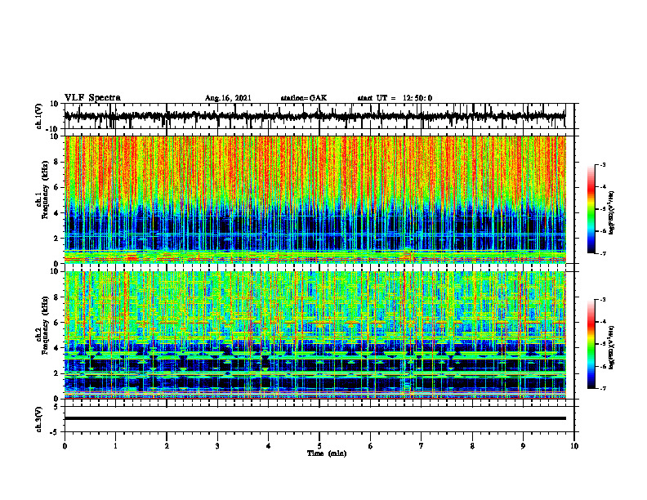Click the "-3" label on ch.2 color bar
Image resolution: width=647 pixels, height=500 pixels.
pos(603,300)
